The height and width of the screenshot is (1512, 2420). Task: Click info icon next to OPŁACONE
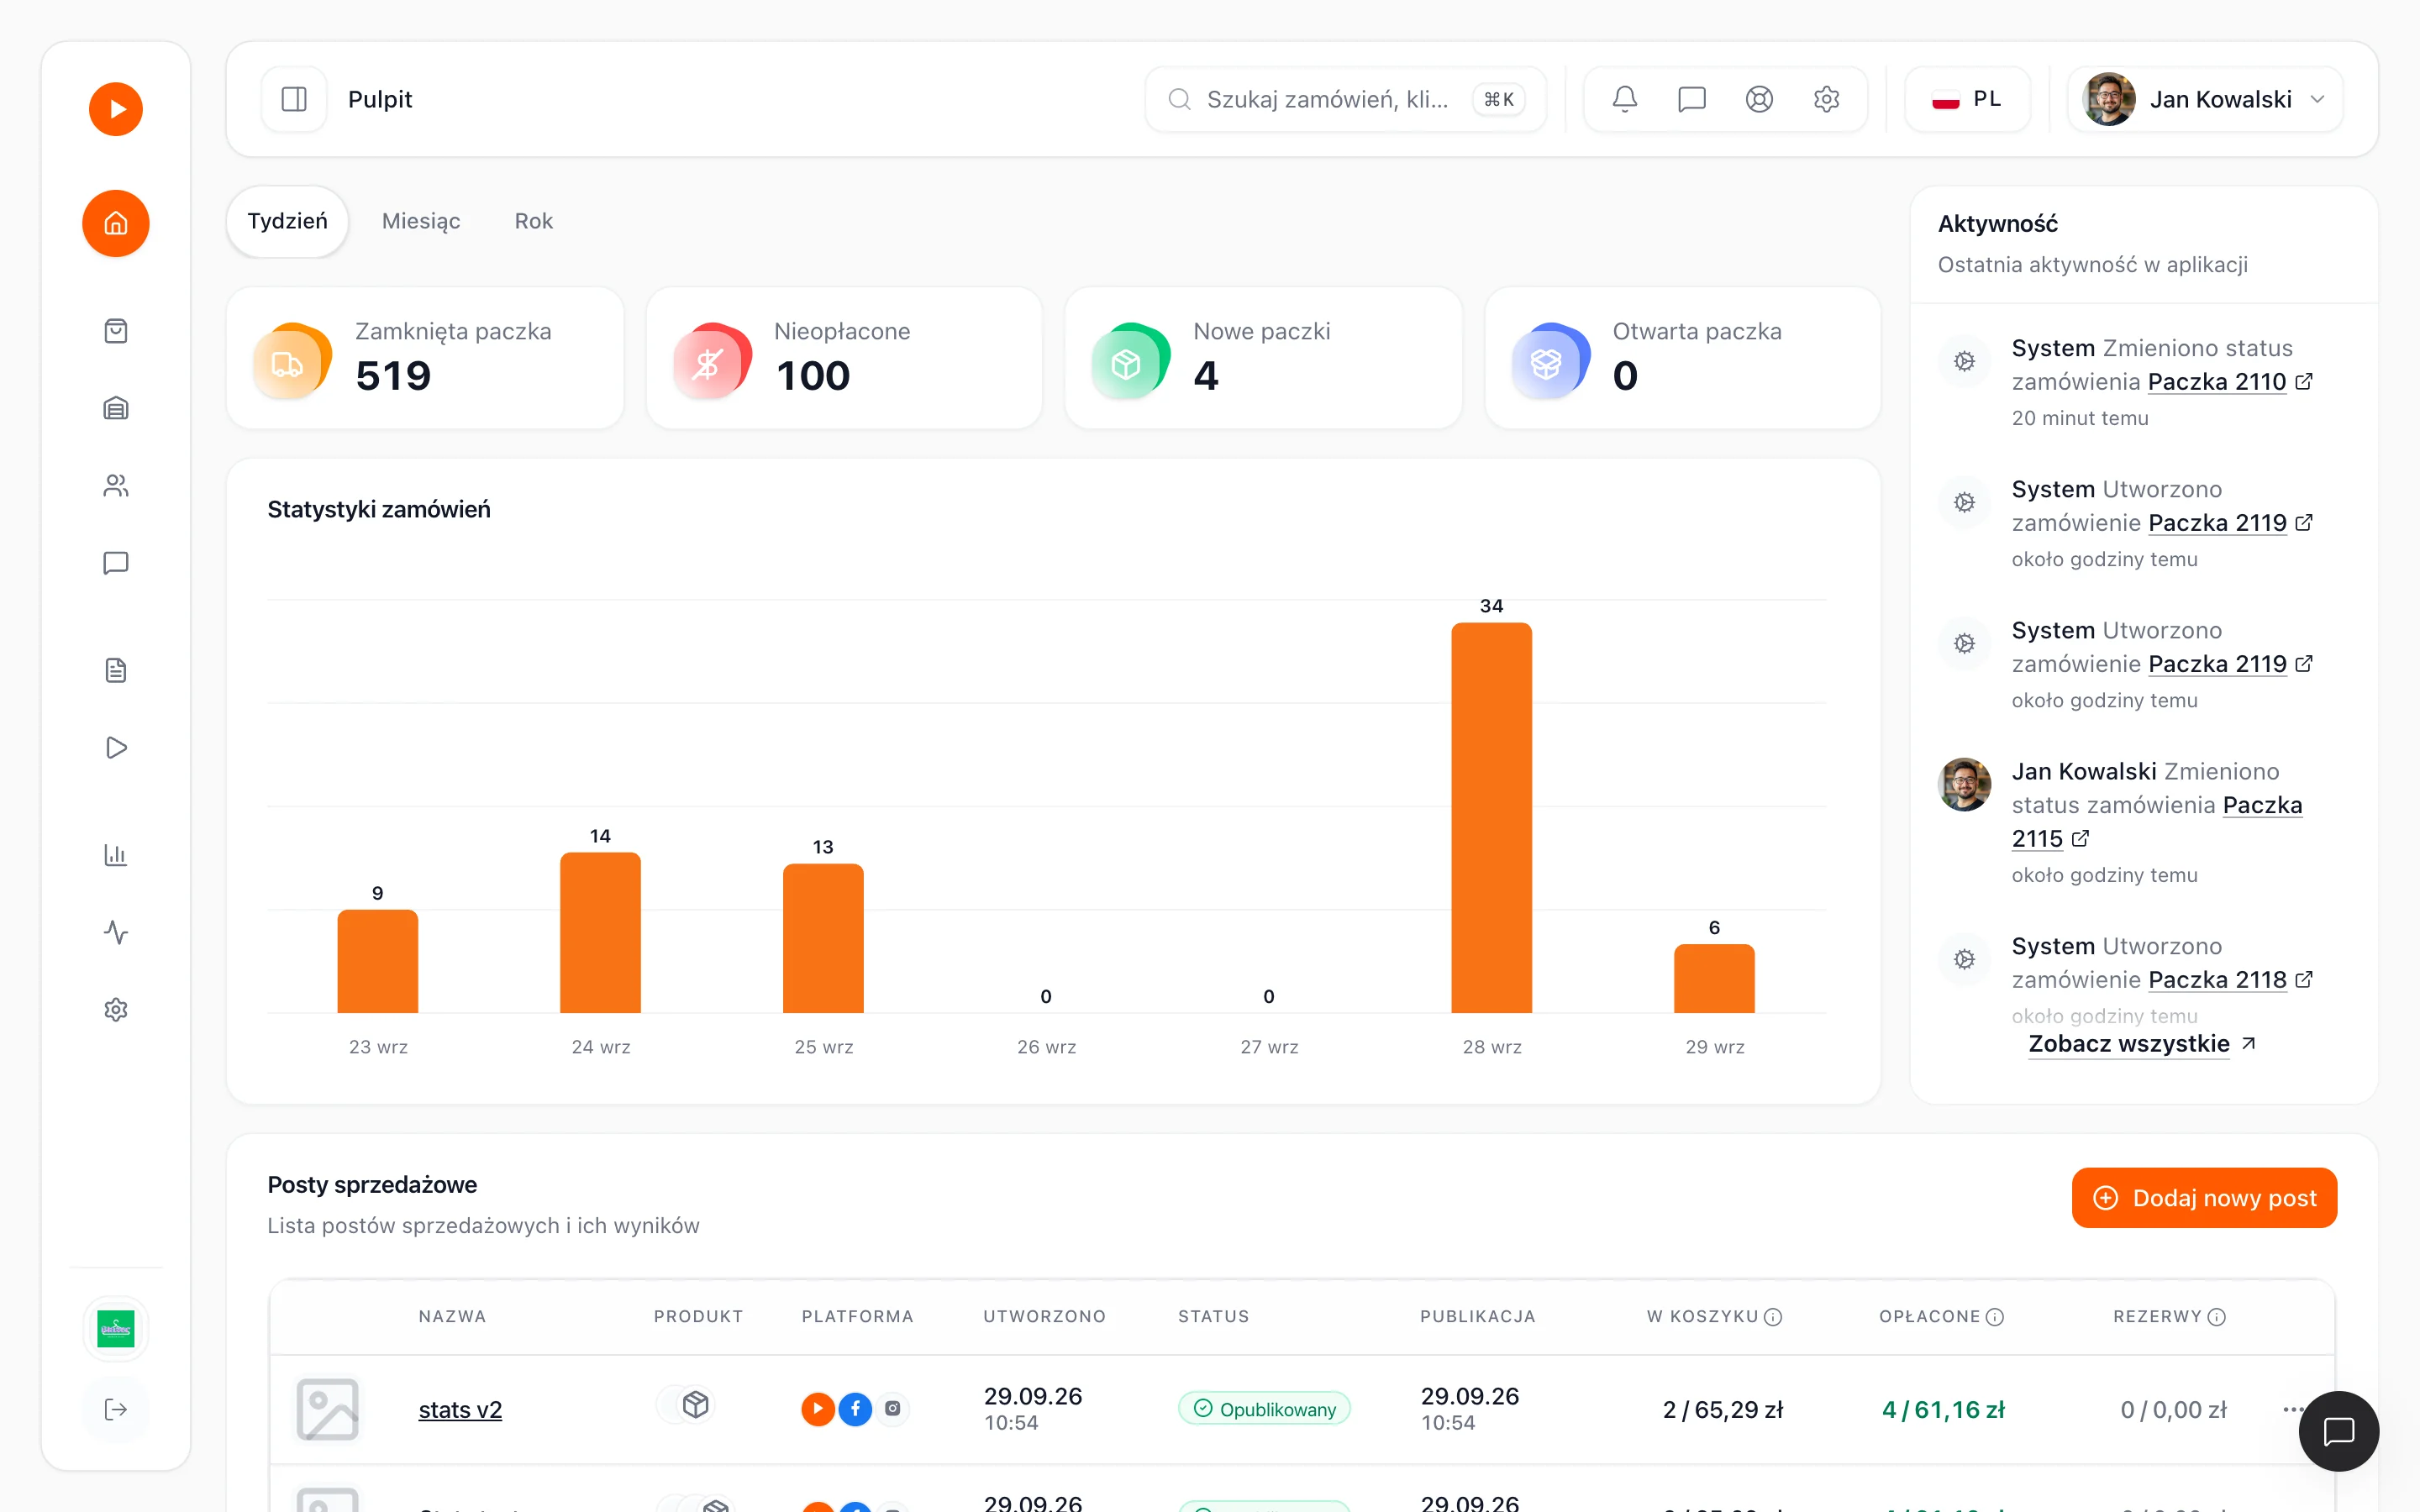pos(1995,1317)
